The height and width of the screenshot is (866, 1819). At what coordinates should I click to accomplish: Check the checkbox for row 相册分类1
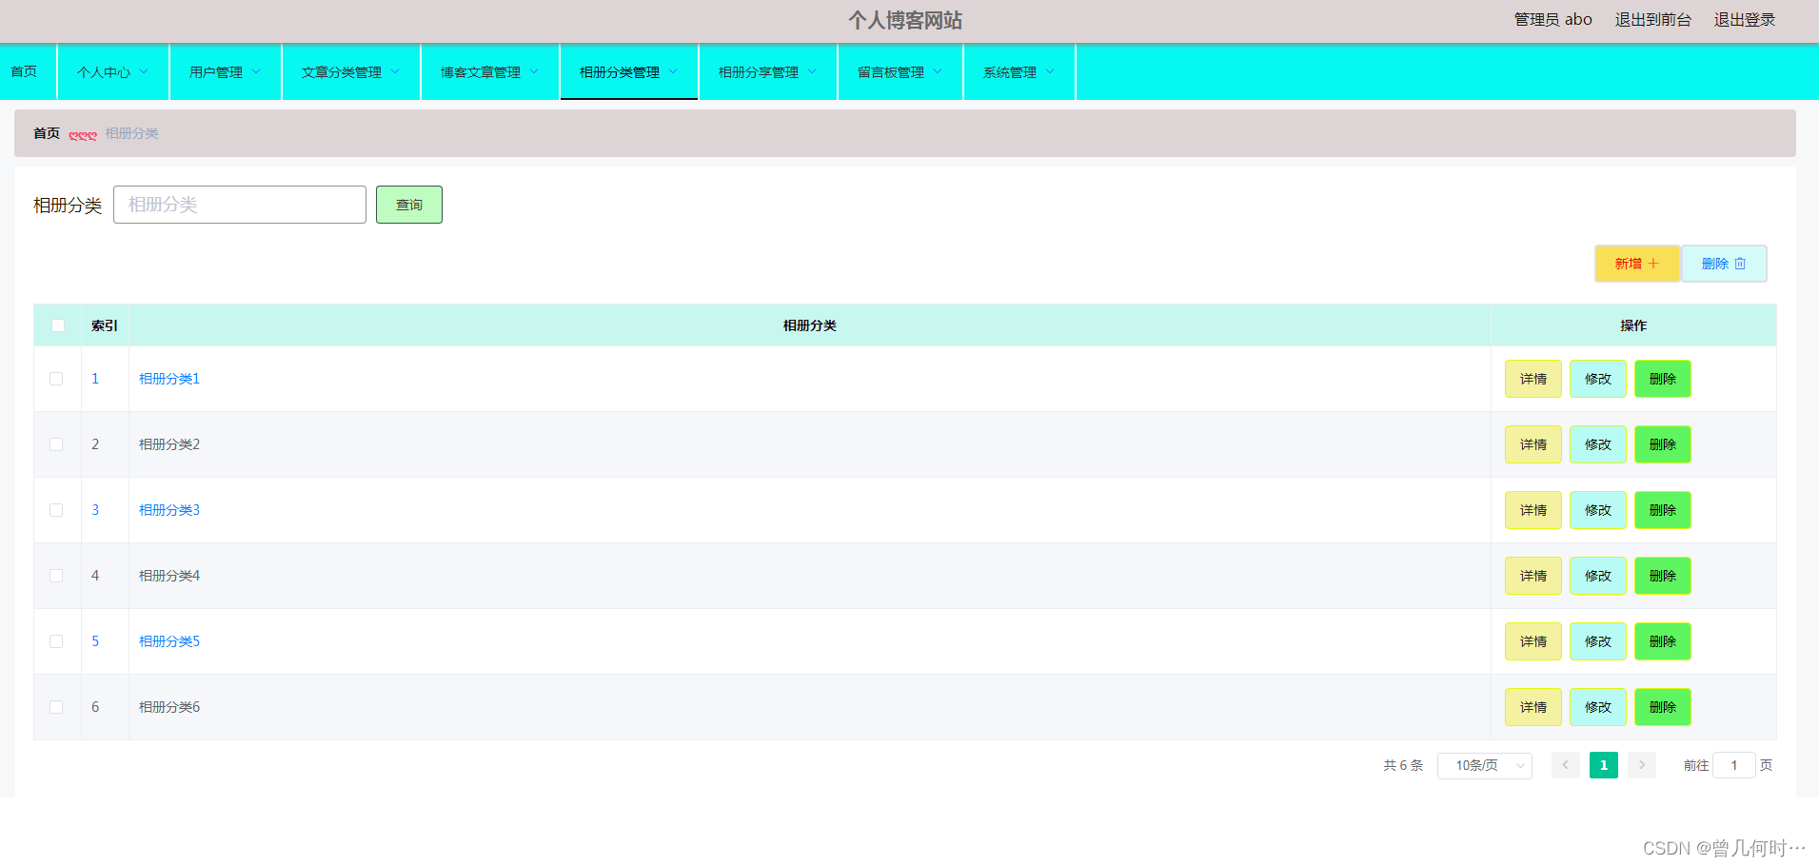tap(56, 379)
